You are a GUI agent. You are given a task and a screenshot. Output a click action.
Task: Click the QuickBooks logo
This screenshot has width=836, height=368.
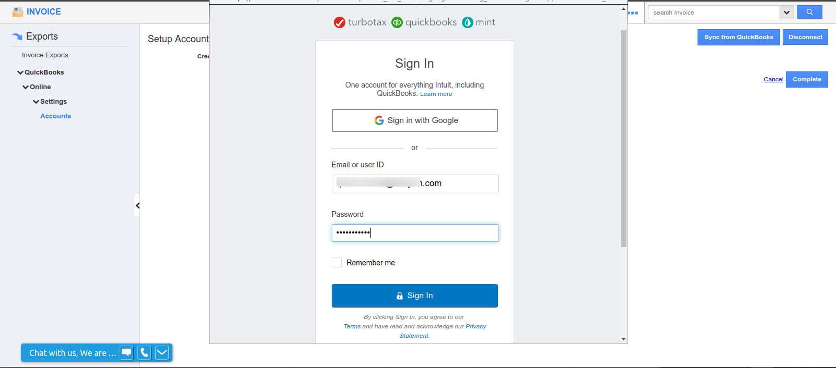pos(424,22)
